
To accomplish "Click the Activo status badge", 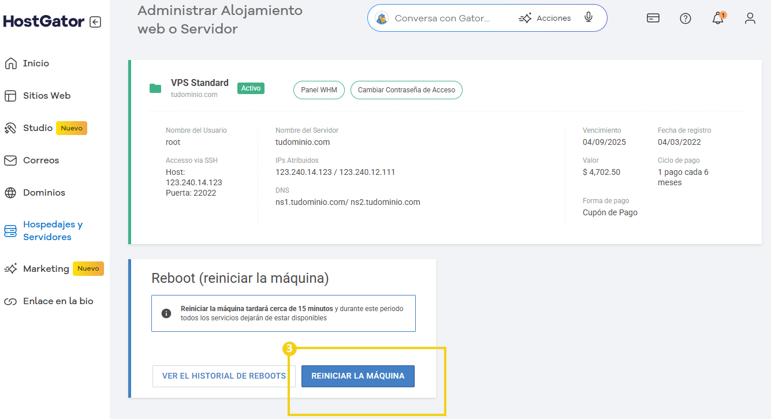I will tap(251, 88).
